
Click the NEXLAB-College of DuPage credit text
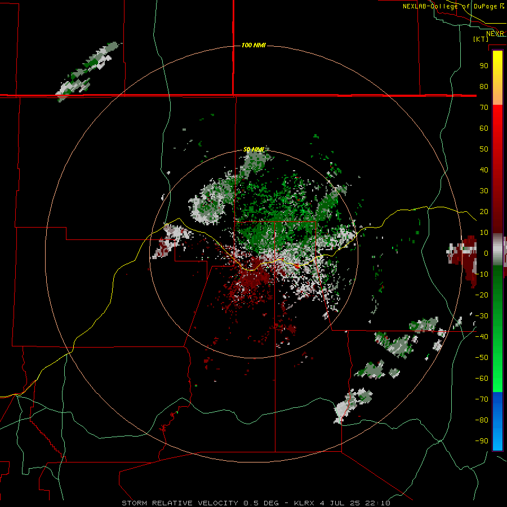point(450,6)
